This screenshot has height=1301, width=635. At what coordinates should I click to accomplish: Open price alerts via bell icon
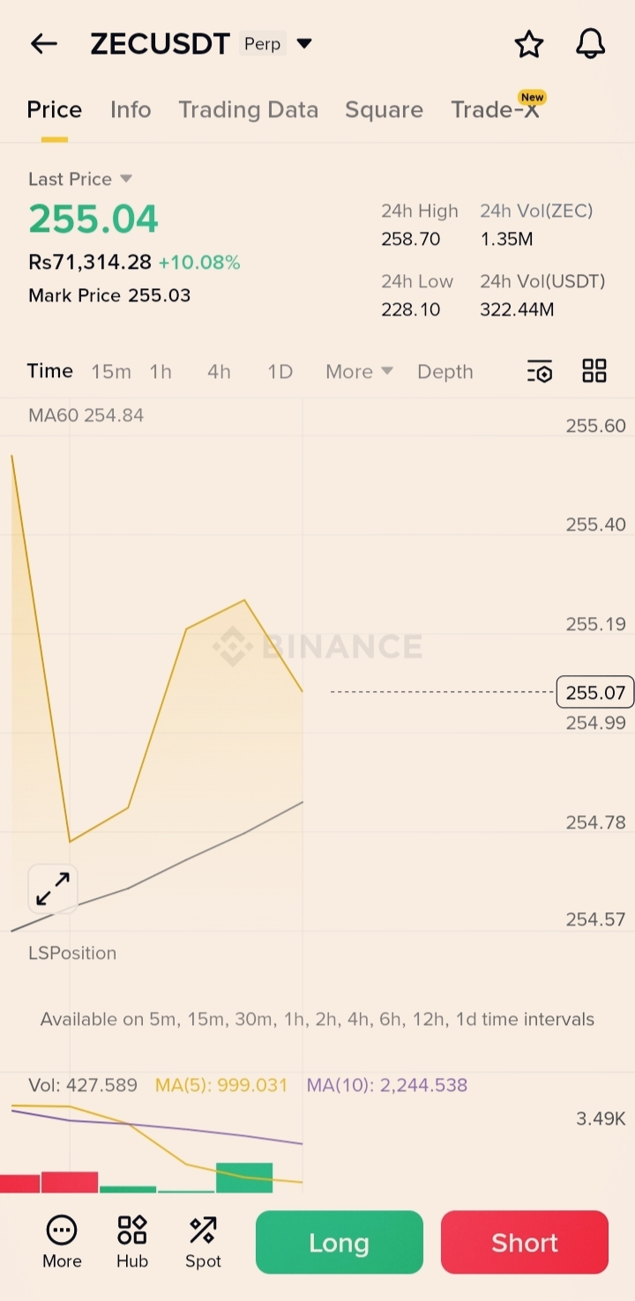click(x=590, y=43)
